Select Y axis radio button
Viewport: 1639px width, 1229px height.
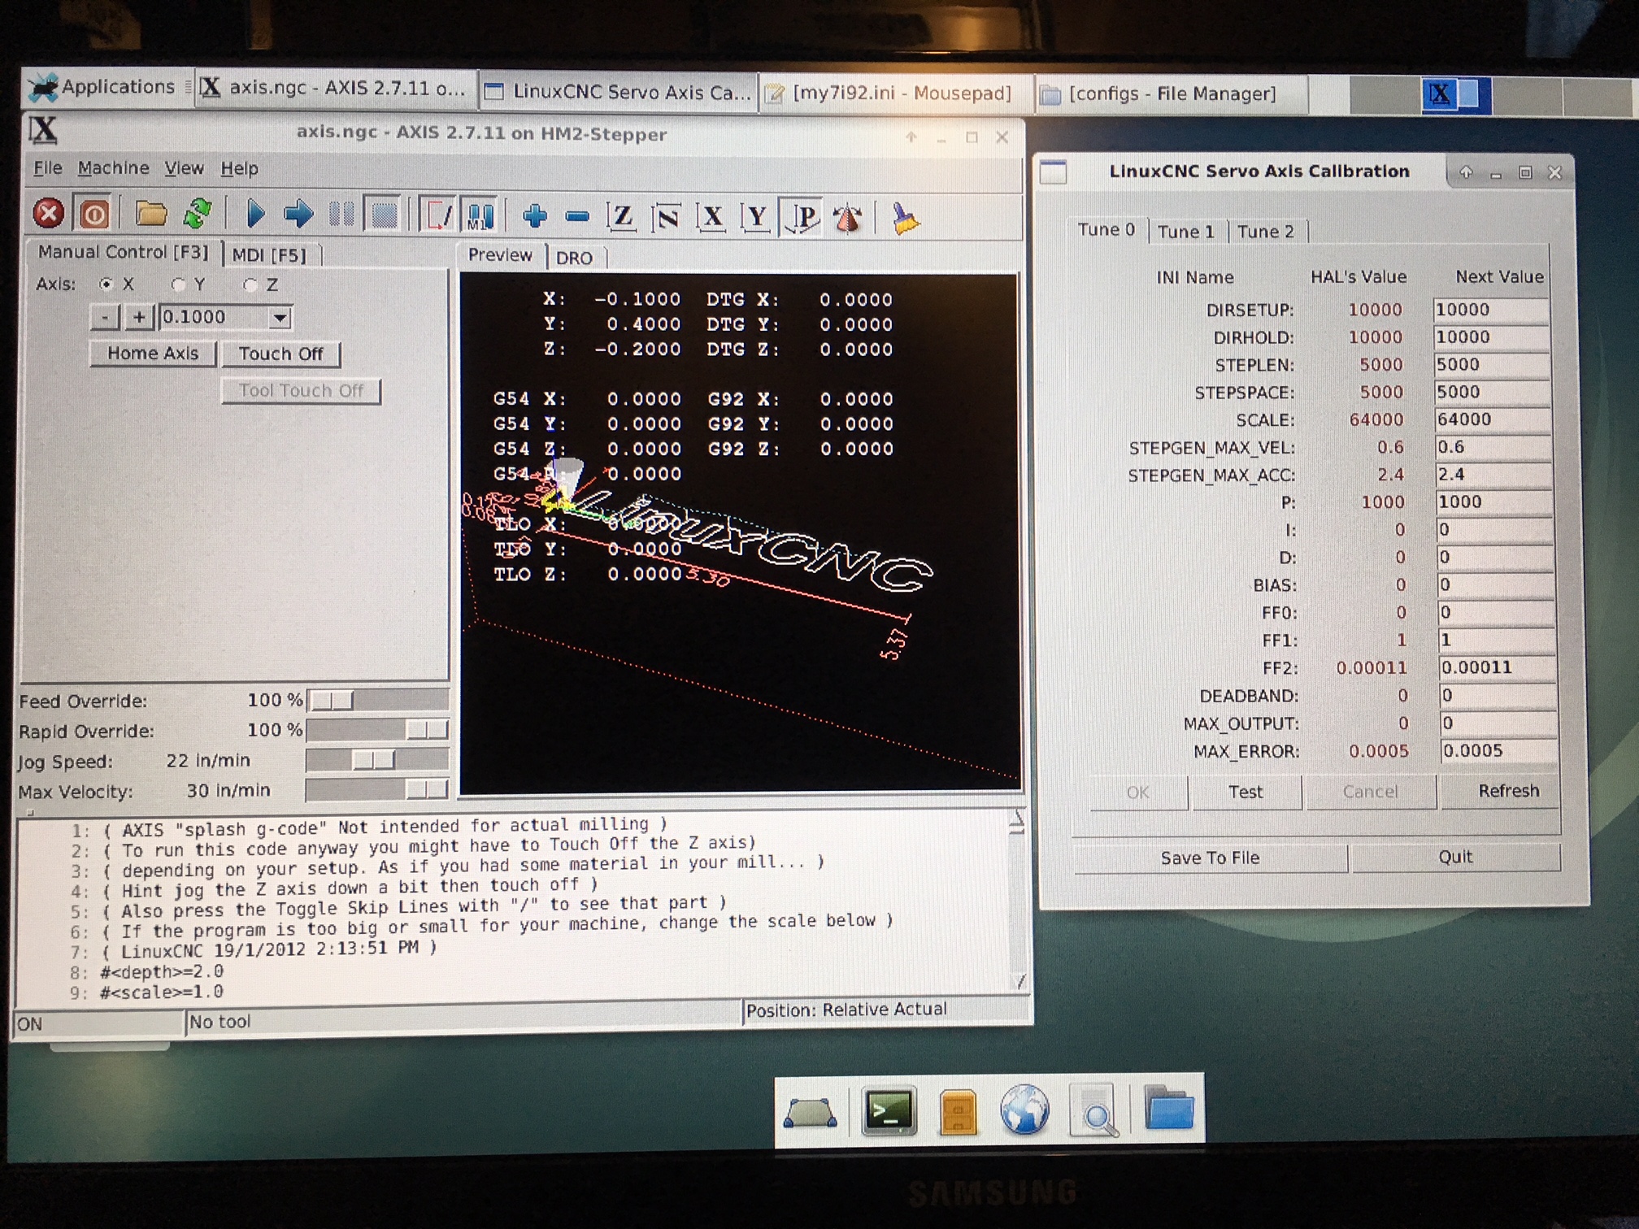click(178, 284)
